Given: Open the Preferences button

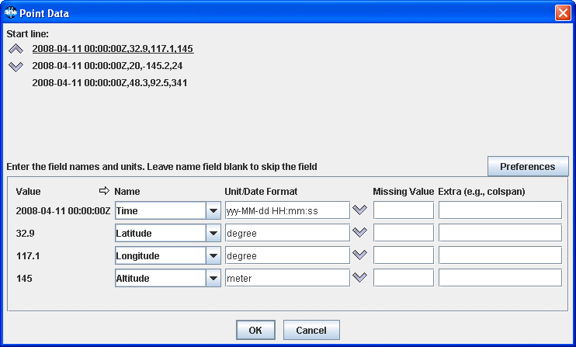Looking at the screenshot, I should (528, 166).
